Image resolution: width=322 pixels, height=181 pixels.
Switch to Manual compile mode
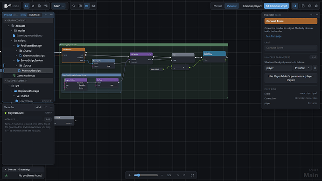tap(217, 6)
